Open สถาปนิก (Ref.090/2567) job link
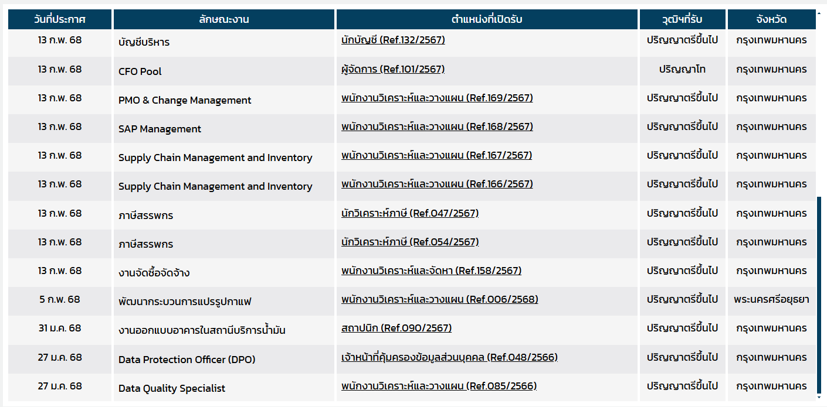 [x=396, y=328]
